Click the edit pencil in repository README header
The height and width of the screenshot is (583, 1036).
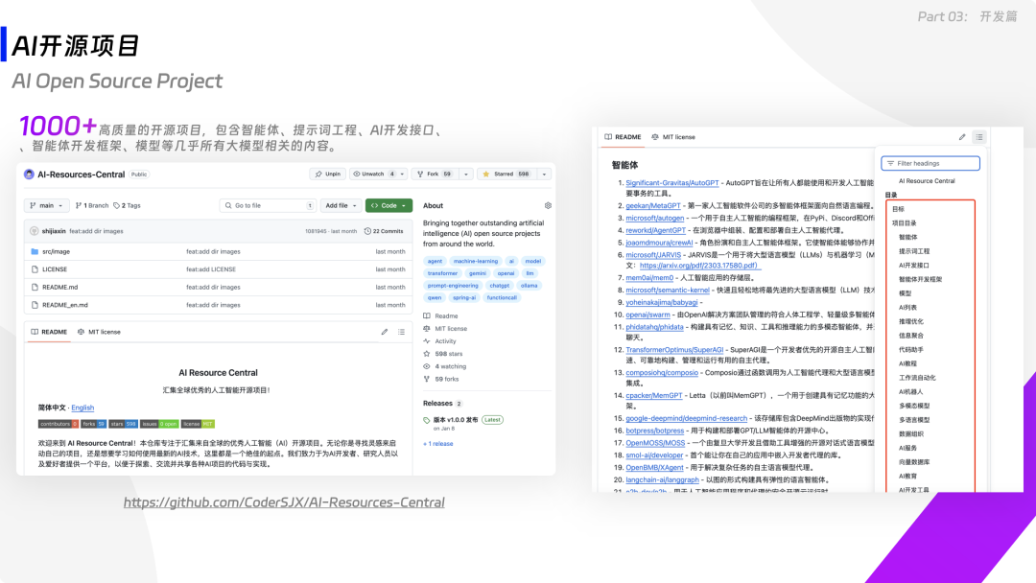coord(385,332)
